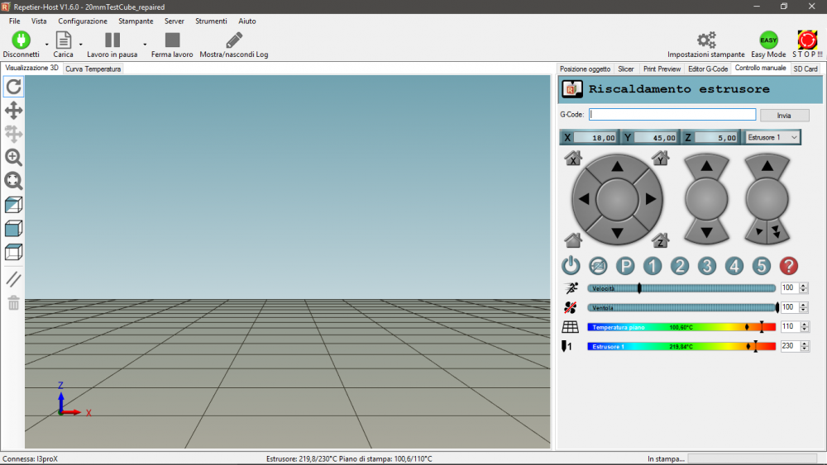Click the emergency STOP button
Image resolution: width=827 pixels, height=465 pixels.
point(807,40)
